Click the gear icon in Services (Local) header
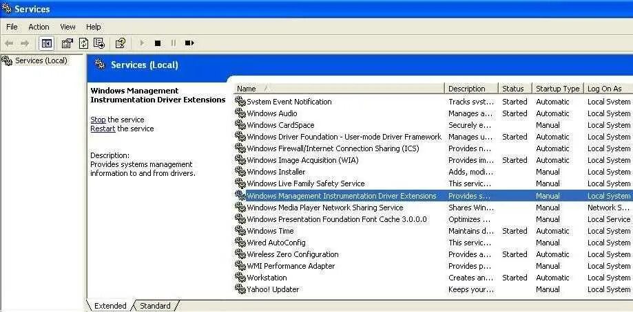Image resolution: width=633 pixels, height=312 pixels. (99, 64)
